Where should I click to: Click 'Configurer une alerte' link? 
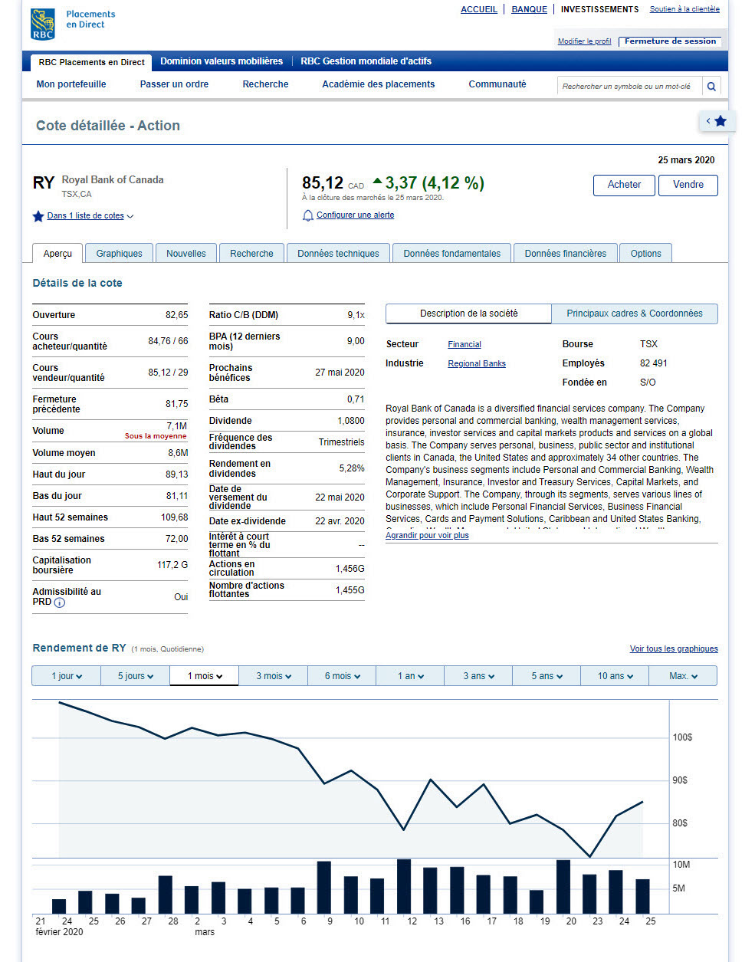[355, 215]
